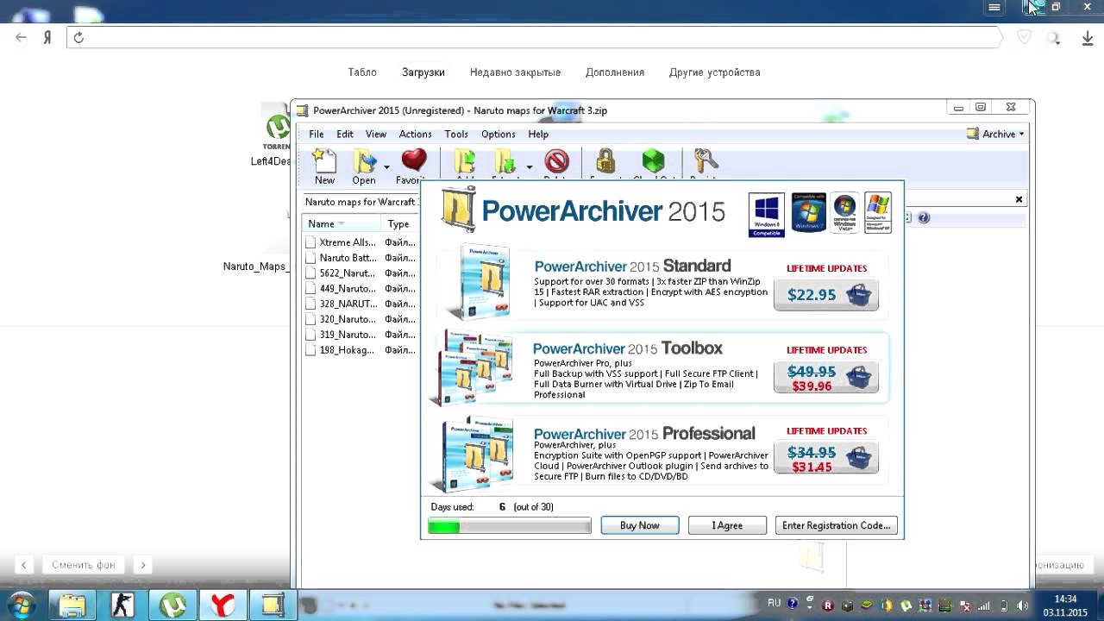Viewport: 1104px width, 621px height.
Task: Click the blue help question mark icon
Action: click(x=924, y=218)
